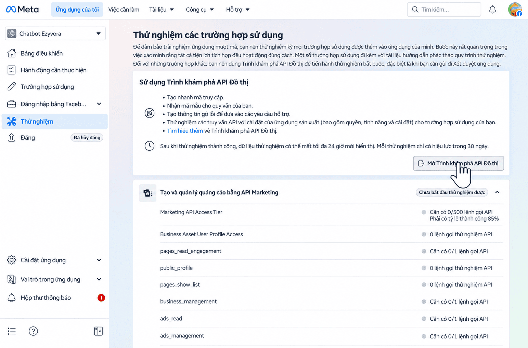Focus the Tìm kiếm search field
The width and height of the screenshot is (528, 348).
[x=444, y=10]
